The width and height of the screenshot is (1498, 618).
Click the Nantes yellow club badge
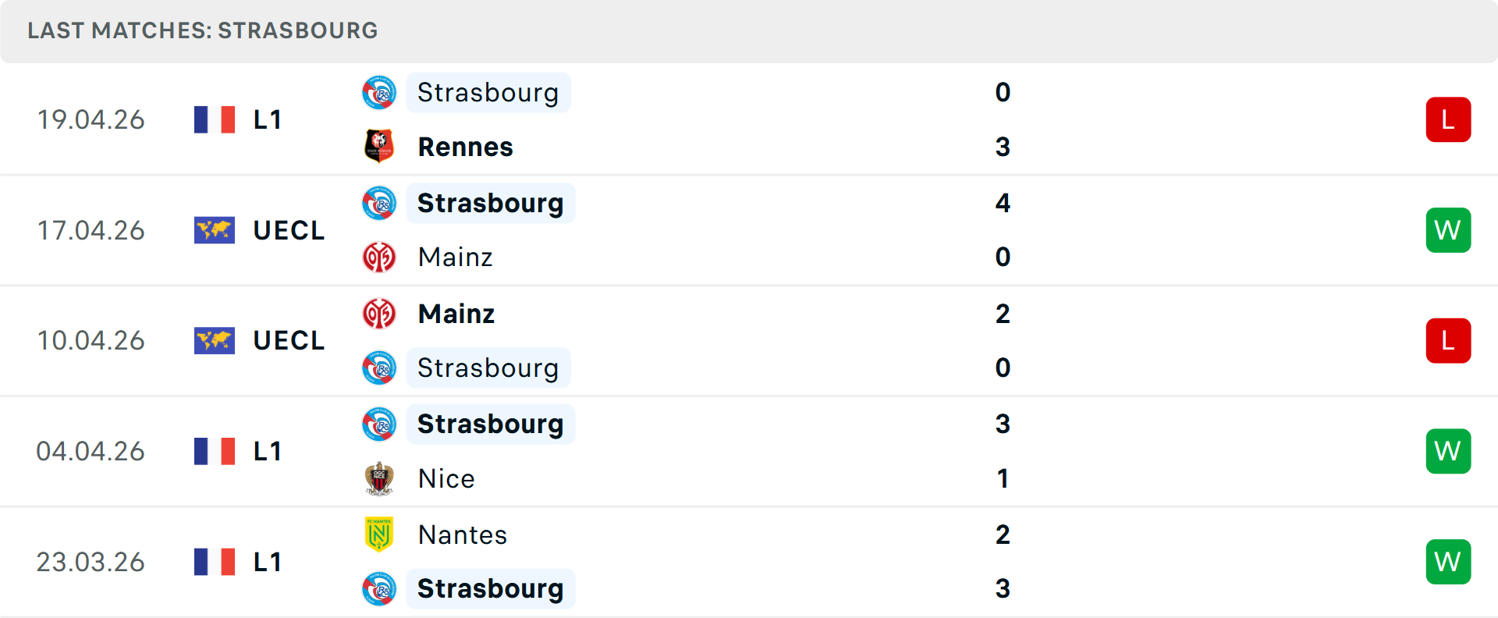tap(379, 535)
